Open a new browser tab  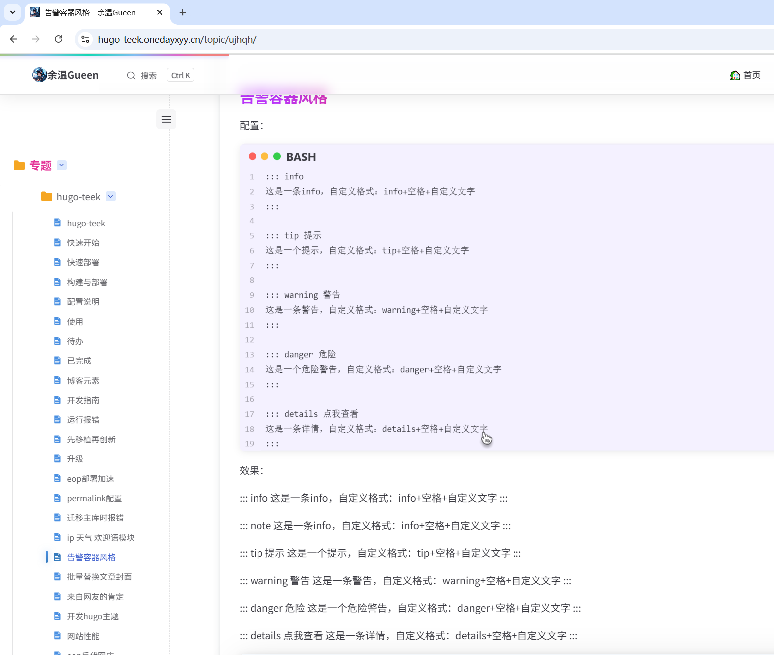[183, 12]
